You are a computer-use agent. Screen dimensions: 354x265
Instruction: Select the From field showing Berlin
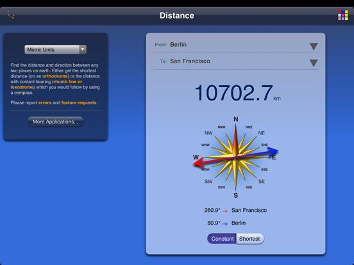point(235,45)
